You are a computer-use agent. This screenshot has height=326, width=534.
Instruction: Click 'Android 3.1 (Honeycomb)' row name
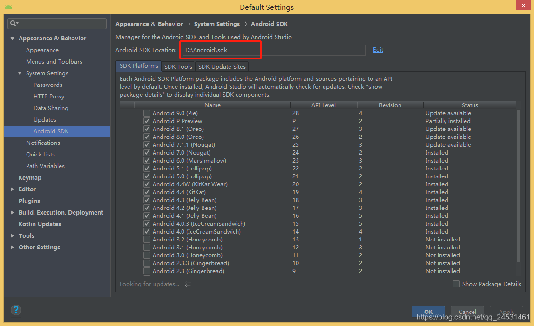tap(187, 247)
